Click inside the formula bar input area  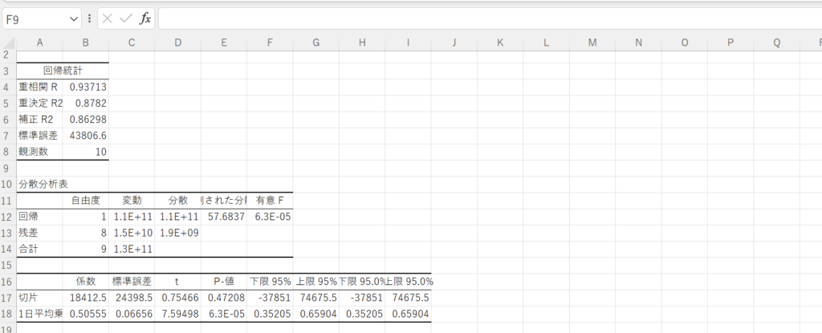pyautogui.click(x=482, y=18)
